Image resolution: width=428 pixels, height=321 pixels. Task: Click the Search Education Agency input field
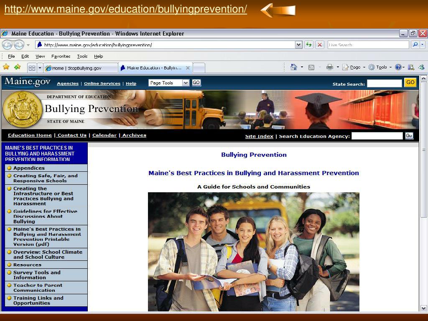[377, 136]
